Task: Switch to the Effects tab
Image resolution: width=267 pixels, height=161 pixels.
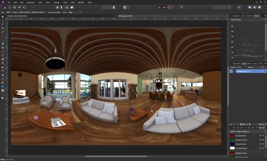Action: coord(250,64)
